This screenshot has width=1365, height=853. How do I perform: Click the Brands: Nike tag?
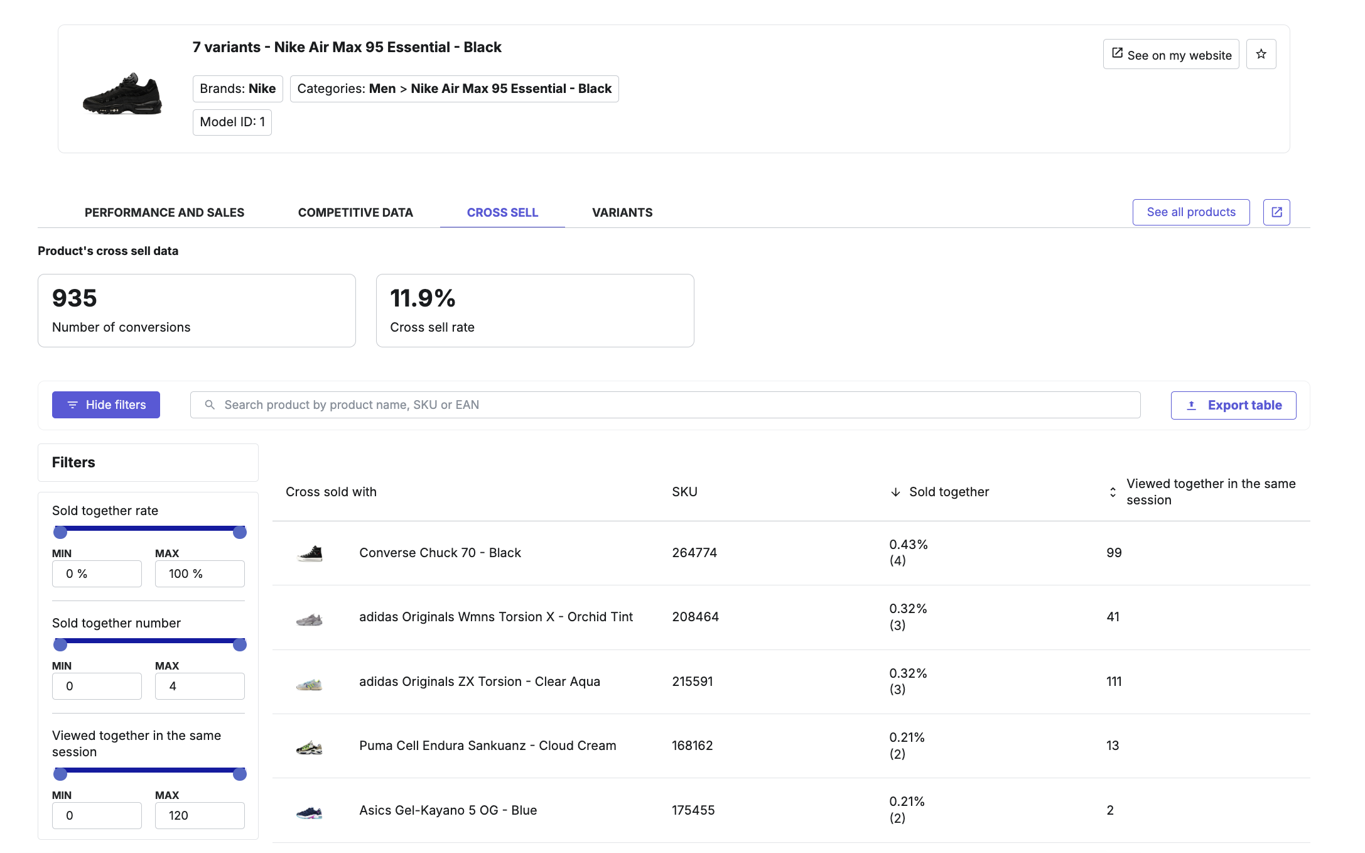(238, 89)
